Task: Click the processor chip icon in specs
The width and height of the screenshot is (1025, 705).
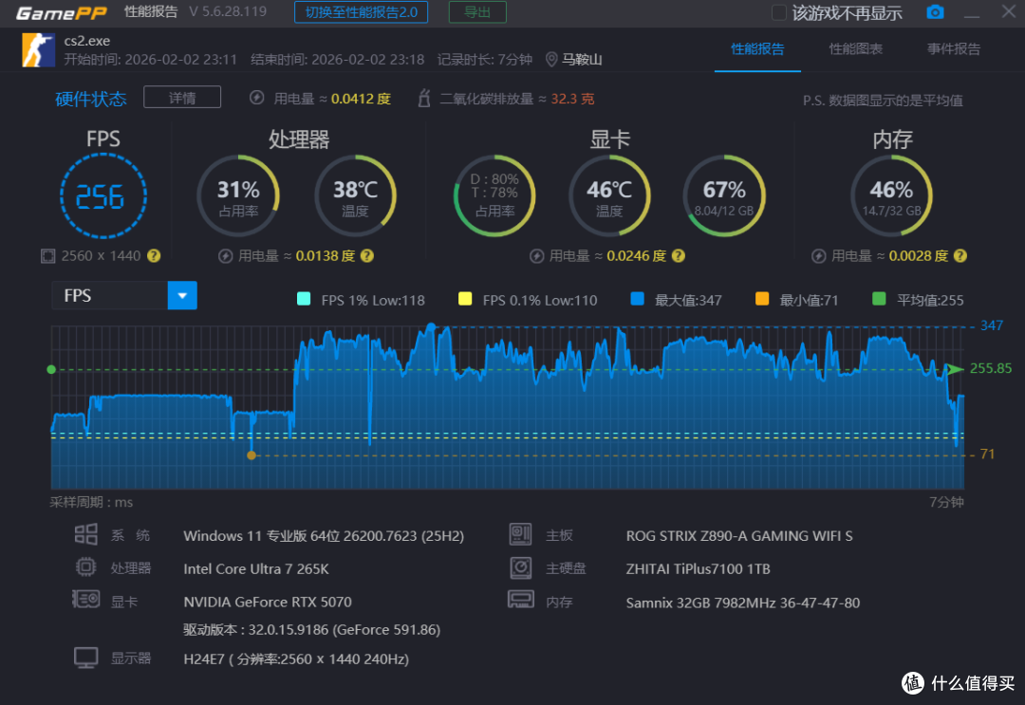Action: pos(85,566)
